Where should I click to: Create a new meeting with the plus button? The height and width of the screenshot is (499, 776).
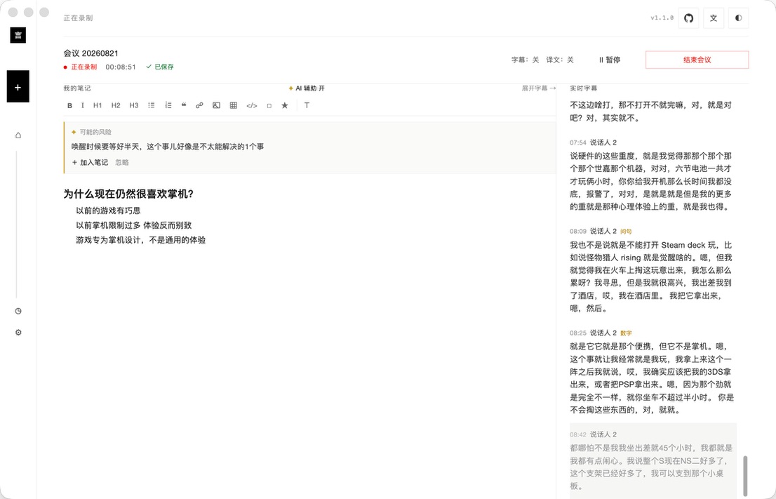pos(18,86)
